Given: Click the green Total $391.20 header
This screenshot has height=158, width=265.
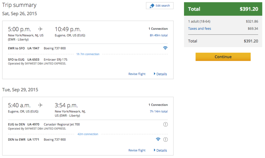Looking at the screenshot, I should coord(223,9).
